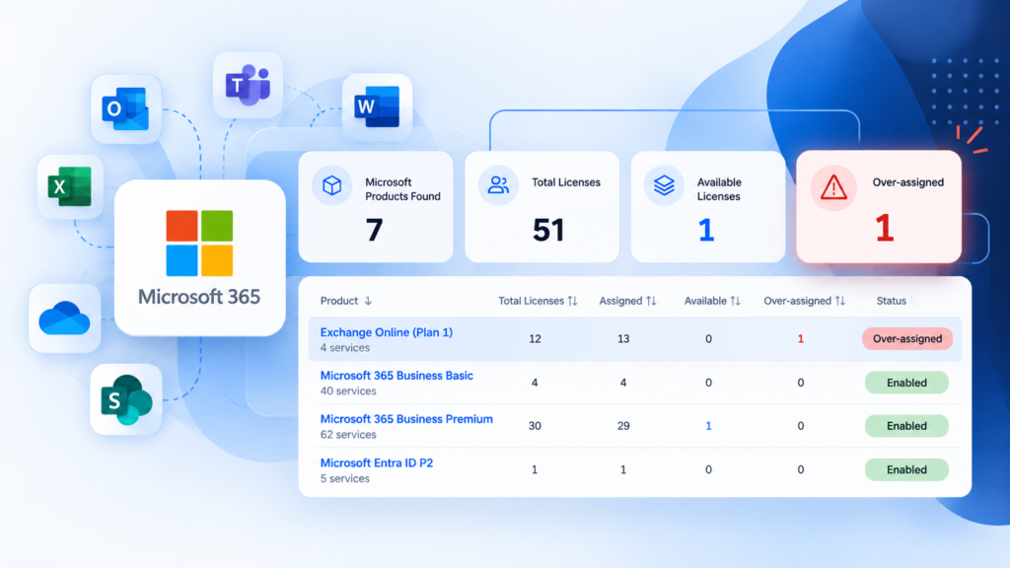
Task: Click the '62 services' text
Action: click(348, 435)
